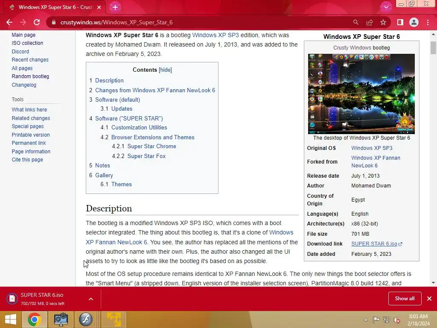View Recent changes
437x328 pixels.
30,60
